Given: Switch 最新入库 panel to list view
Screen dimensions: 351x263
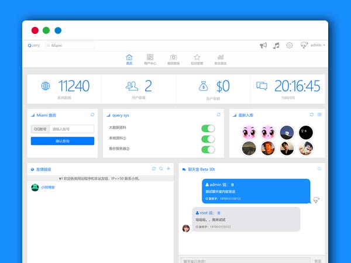Looking at the screenshot, I should [319, 115].
